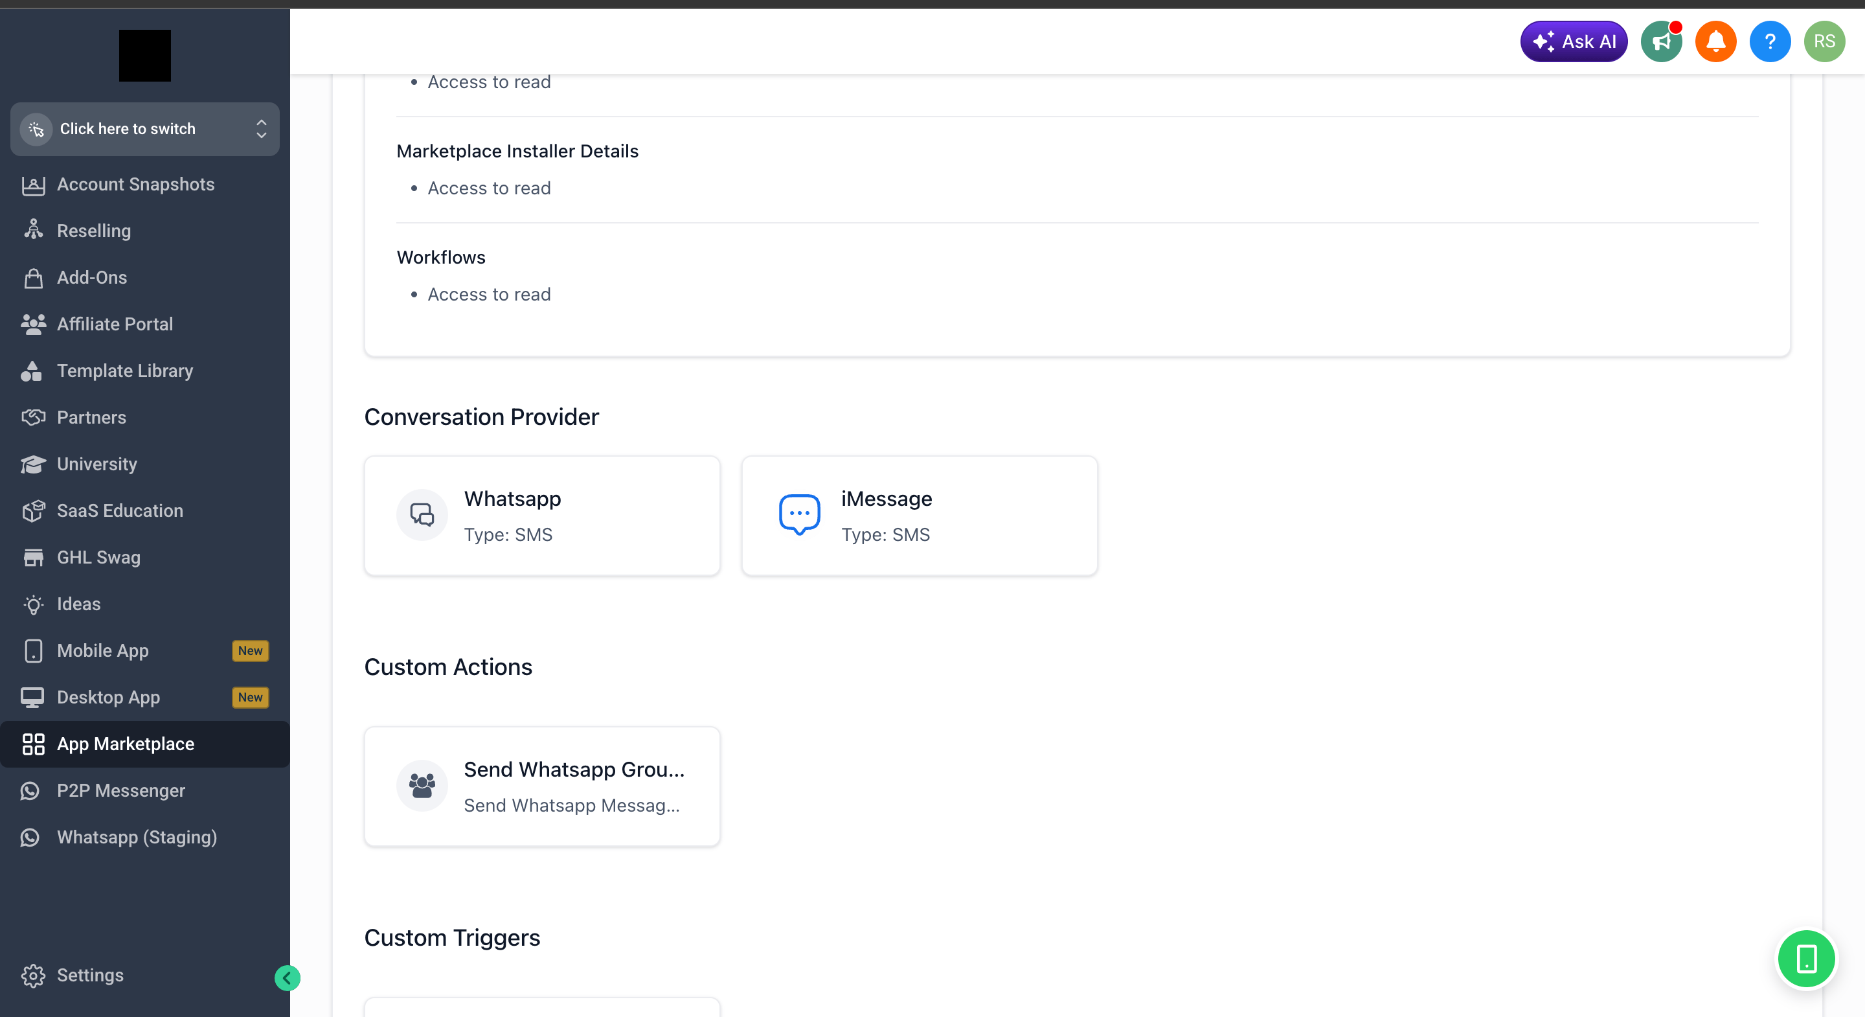Open the Ideas board
Screen dimensions: 1865x1017
(x=145, y=604)
